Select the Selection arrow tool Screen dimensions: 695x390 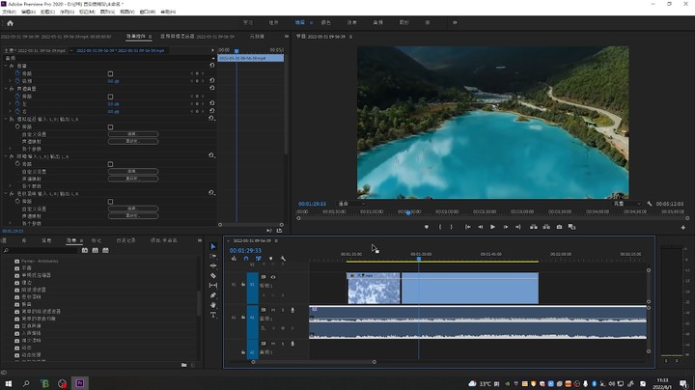(213, 246)
